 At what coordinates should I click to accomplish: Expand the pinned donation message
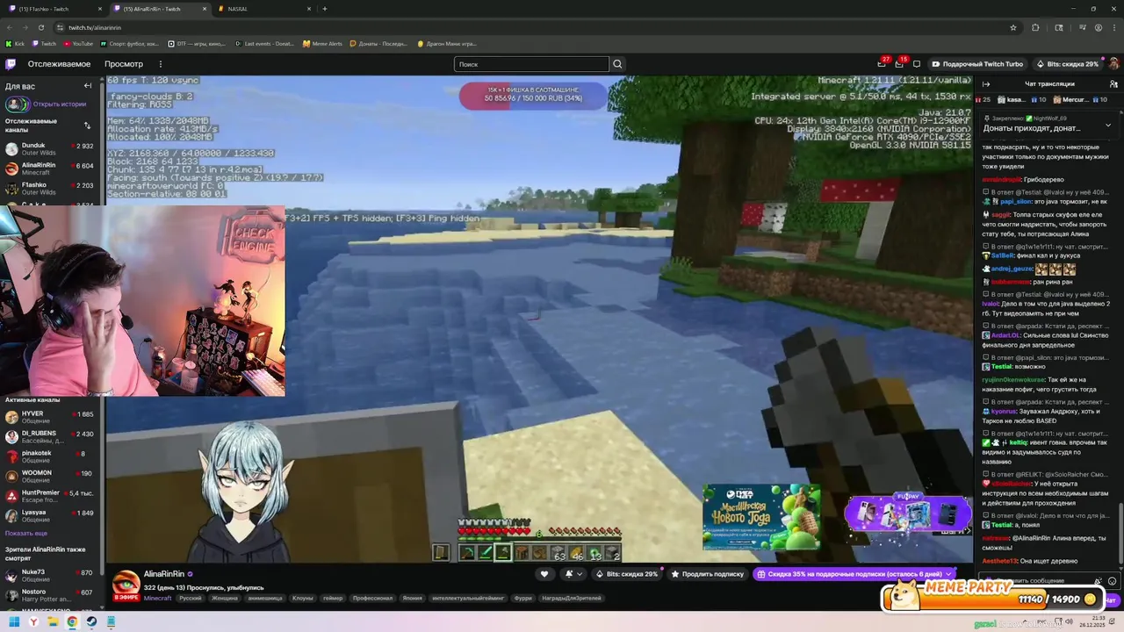pyautogui.click(x=1107, y=126)
